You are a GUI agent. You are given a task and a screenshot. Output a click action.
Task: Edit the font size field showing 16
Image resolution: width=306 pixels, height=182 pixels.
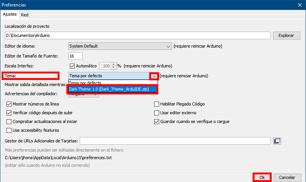pyautogui.click(x=76, y=56)
